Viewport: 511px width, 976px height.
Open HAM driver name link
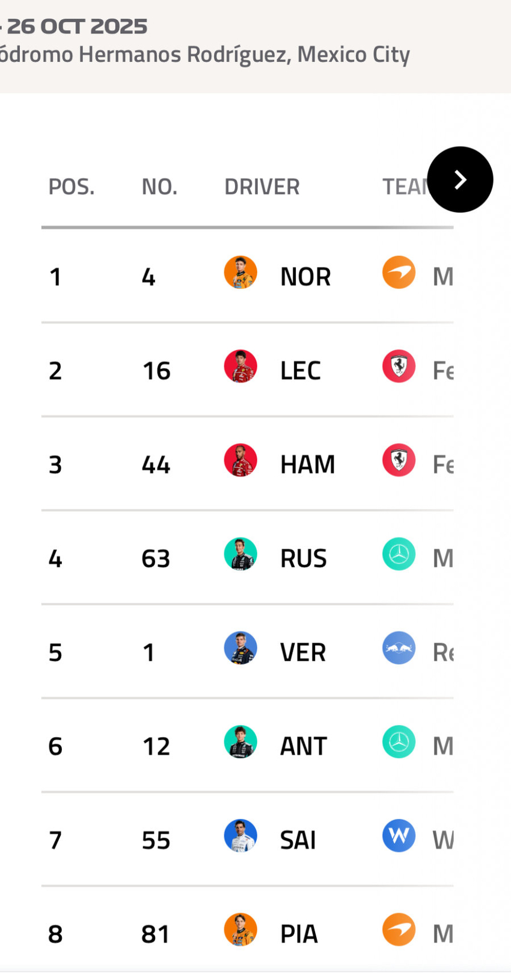point(307,465)
